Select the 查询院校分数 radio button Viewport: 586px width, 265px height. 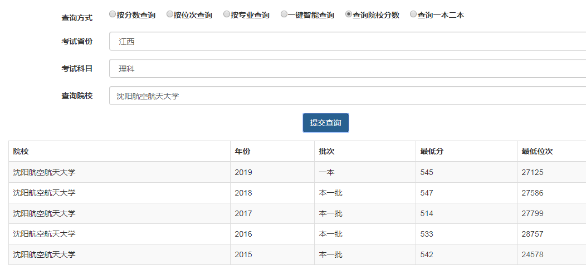[x=349, y=14]
